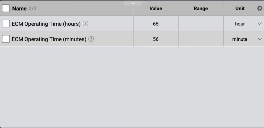
Task: Open the table settings gear icon
Action: pyautogui.click(x=260, y=8)
